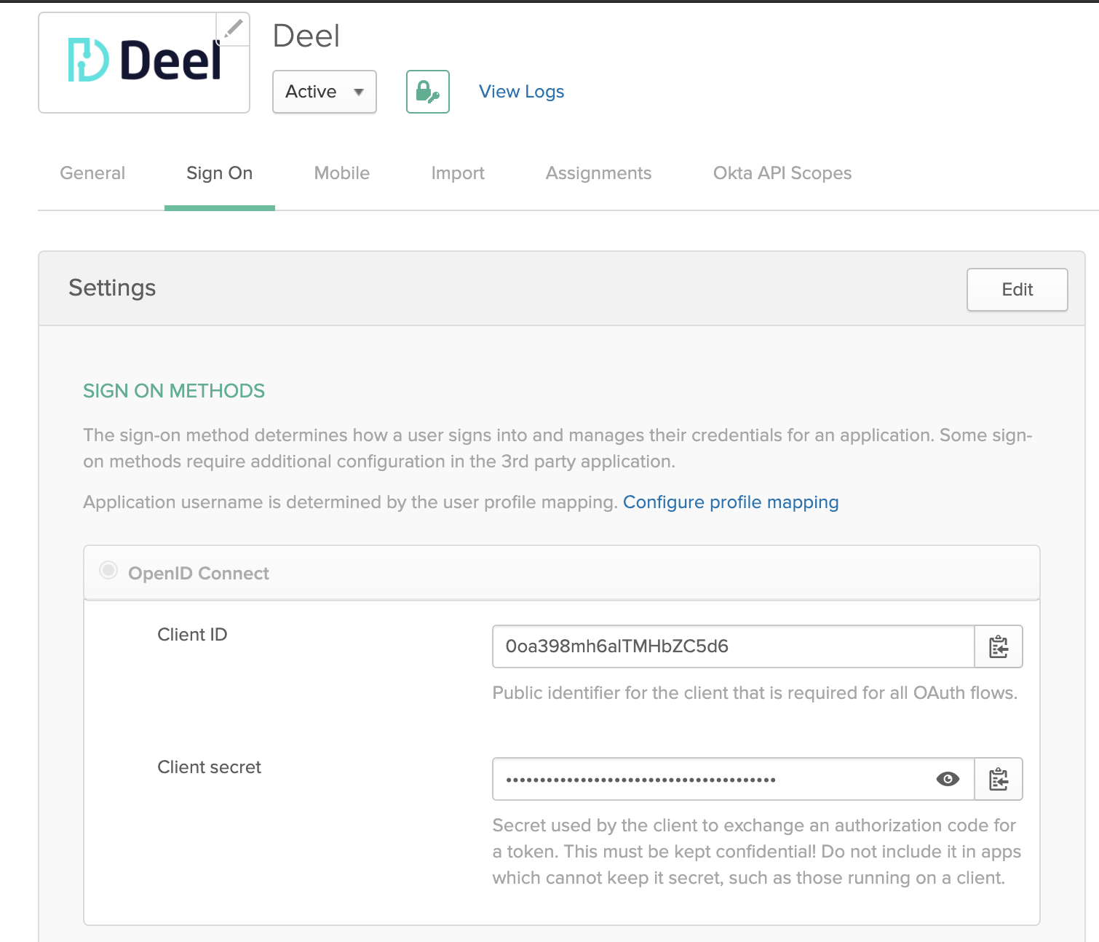Click the Deel application name heading
The image size is (1099, 942).
coord(306,36)
